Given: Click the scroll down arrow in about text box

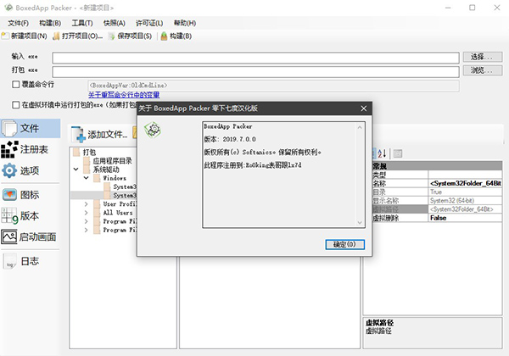Looking at the screenshot, I should (x=360, y=222).
